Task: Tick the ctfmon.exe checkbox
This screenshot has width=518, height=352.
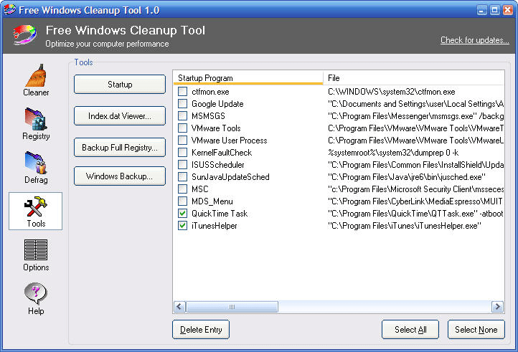Action: tap(182, 92)
